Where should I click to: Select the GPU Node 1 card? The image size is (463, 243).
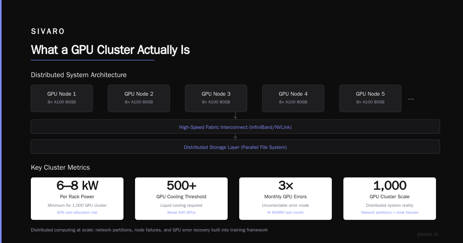pyautogui.click(x=62, y=98)
